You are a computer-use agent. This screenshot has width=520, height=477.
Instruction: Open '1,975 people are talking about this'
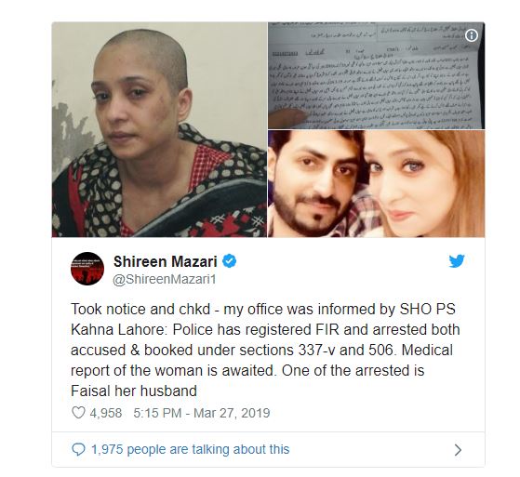click(x=191, y=449)
